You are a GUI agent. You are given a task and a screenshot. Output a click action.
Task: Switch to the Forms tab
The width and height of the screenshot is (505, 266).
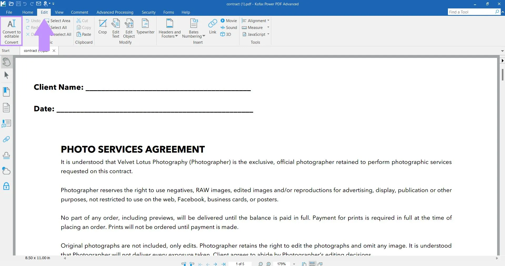pyautogui.click(x=168, y=12)
